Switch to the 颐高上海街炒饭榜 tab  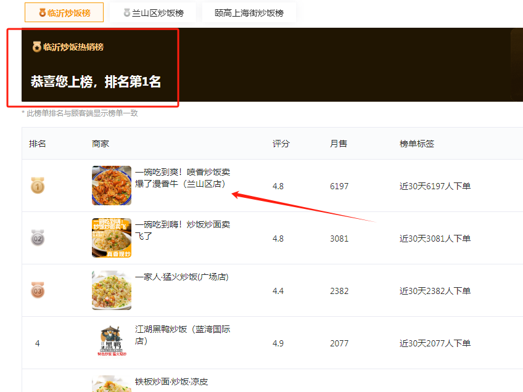249,12
